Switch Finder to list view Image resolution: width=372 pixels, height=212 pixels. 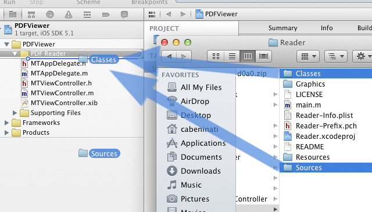[x=232, y=56]
